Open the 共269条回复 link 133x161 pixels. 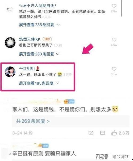pos(33,121)
